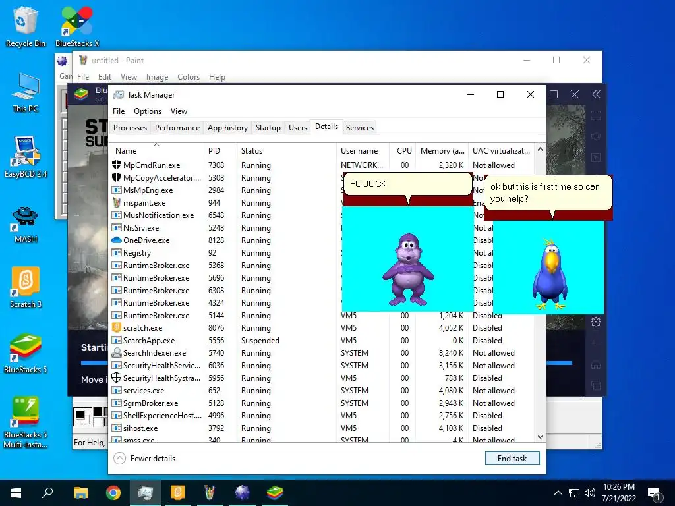Select the scratch.exe process row

tap(322, 328)
